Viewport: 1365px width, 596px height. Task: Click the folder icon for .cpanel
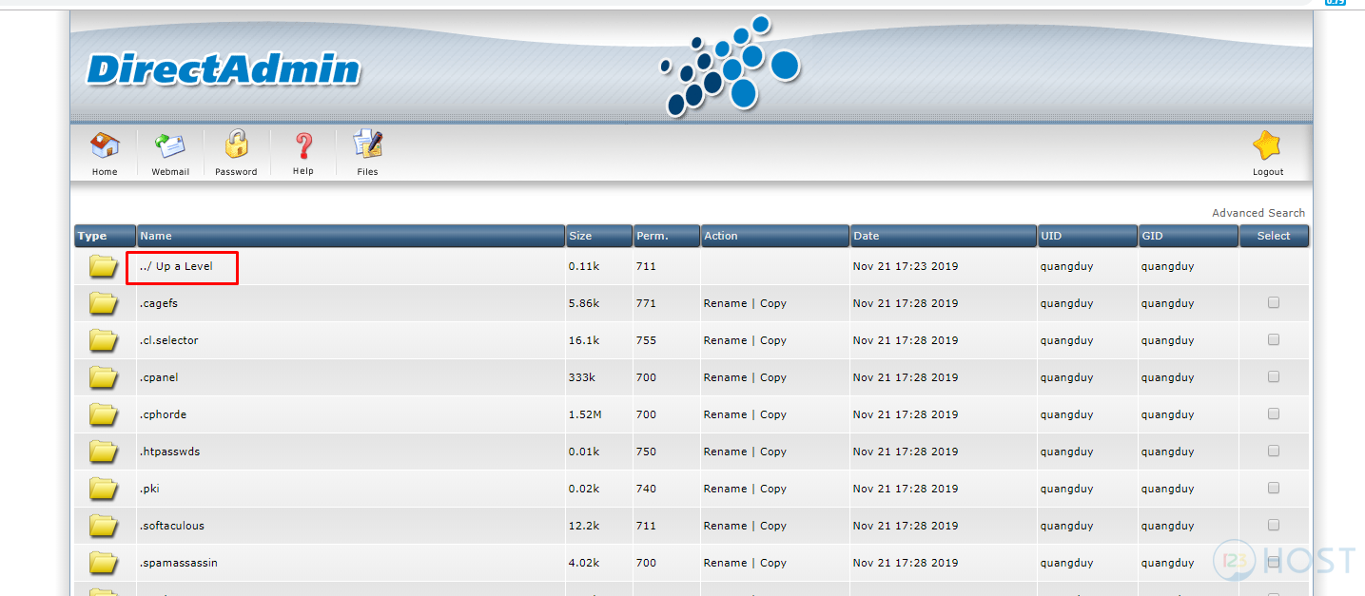(104, 378)
